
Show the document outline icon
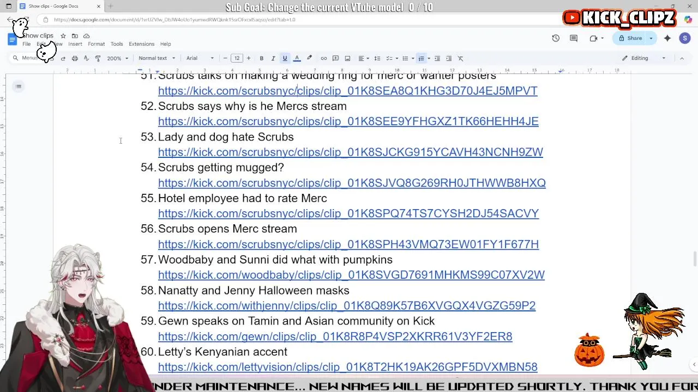click(x=19, y=86)
